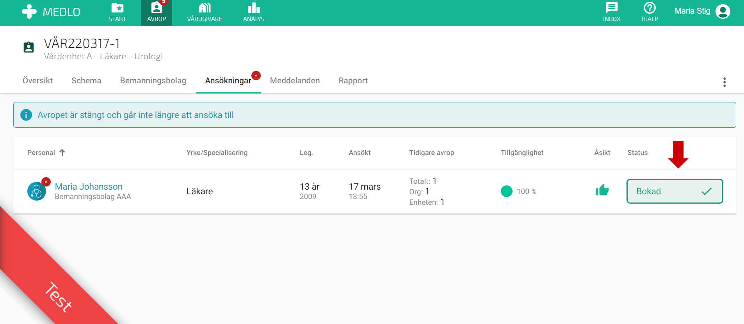Image resolution: width=744 pixels, height=324 pixels.
Task: Open the START page
Action: 117,13
